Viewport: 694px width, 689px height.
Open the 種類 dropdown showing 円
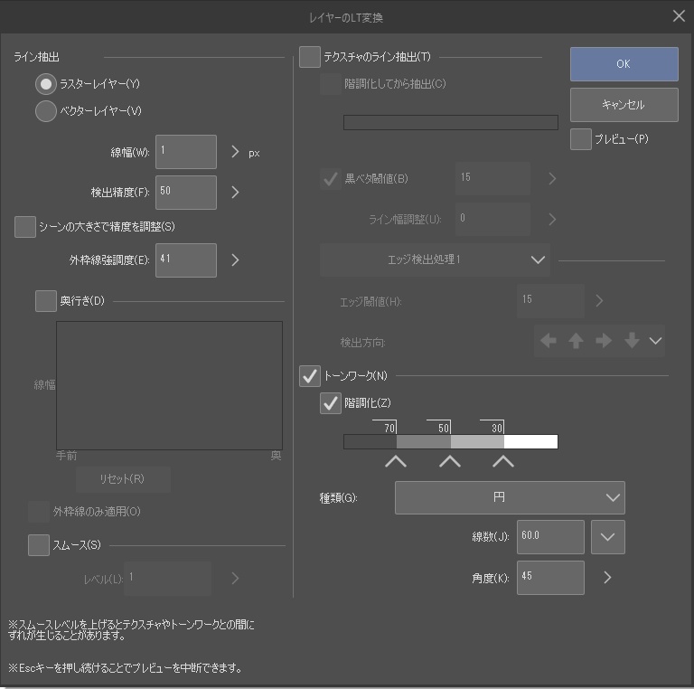[510, 497]
